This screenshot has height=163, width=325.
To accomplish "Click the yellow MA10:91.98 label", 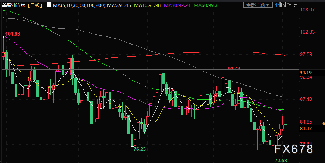I will (147, 5).
